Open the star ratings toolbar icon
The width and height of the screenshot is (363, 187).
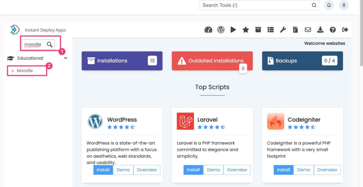[x=246, y=30]
